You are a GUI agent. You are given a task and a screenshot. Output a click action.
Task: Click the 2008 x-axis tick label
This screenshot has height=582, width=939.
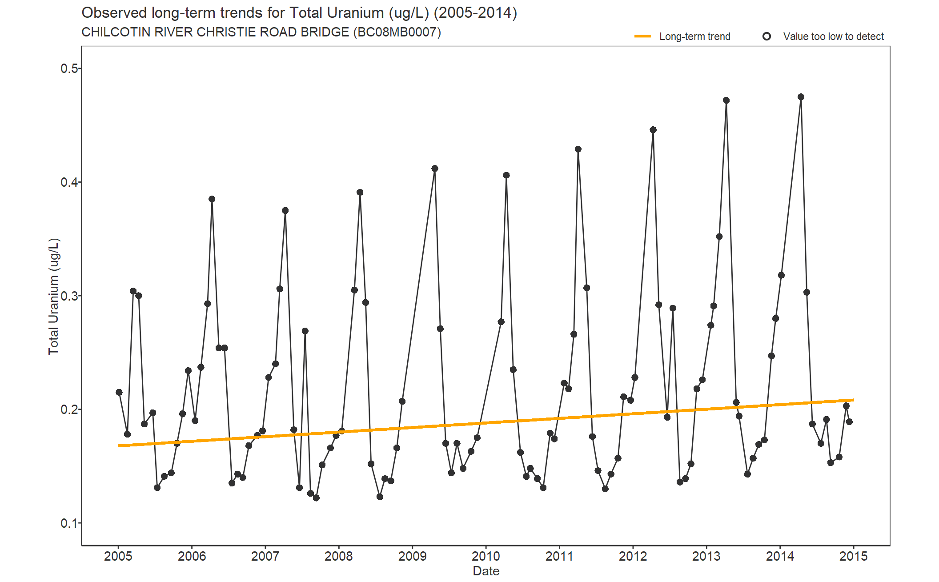(339, 556)
